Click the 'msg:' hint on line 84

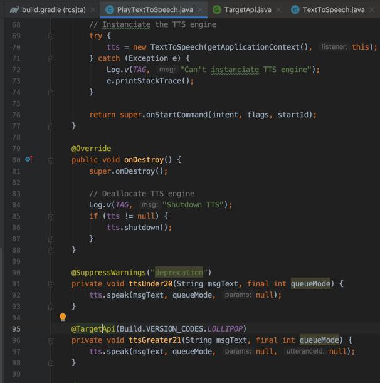(150, 205)
